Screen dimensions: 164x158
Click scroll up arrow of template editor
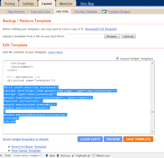152,63
